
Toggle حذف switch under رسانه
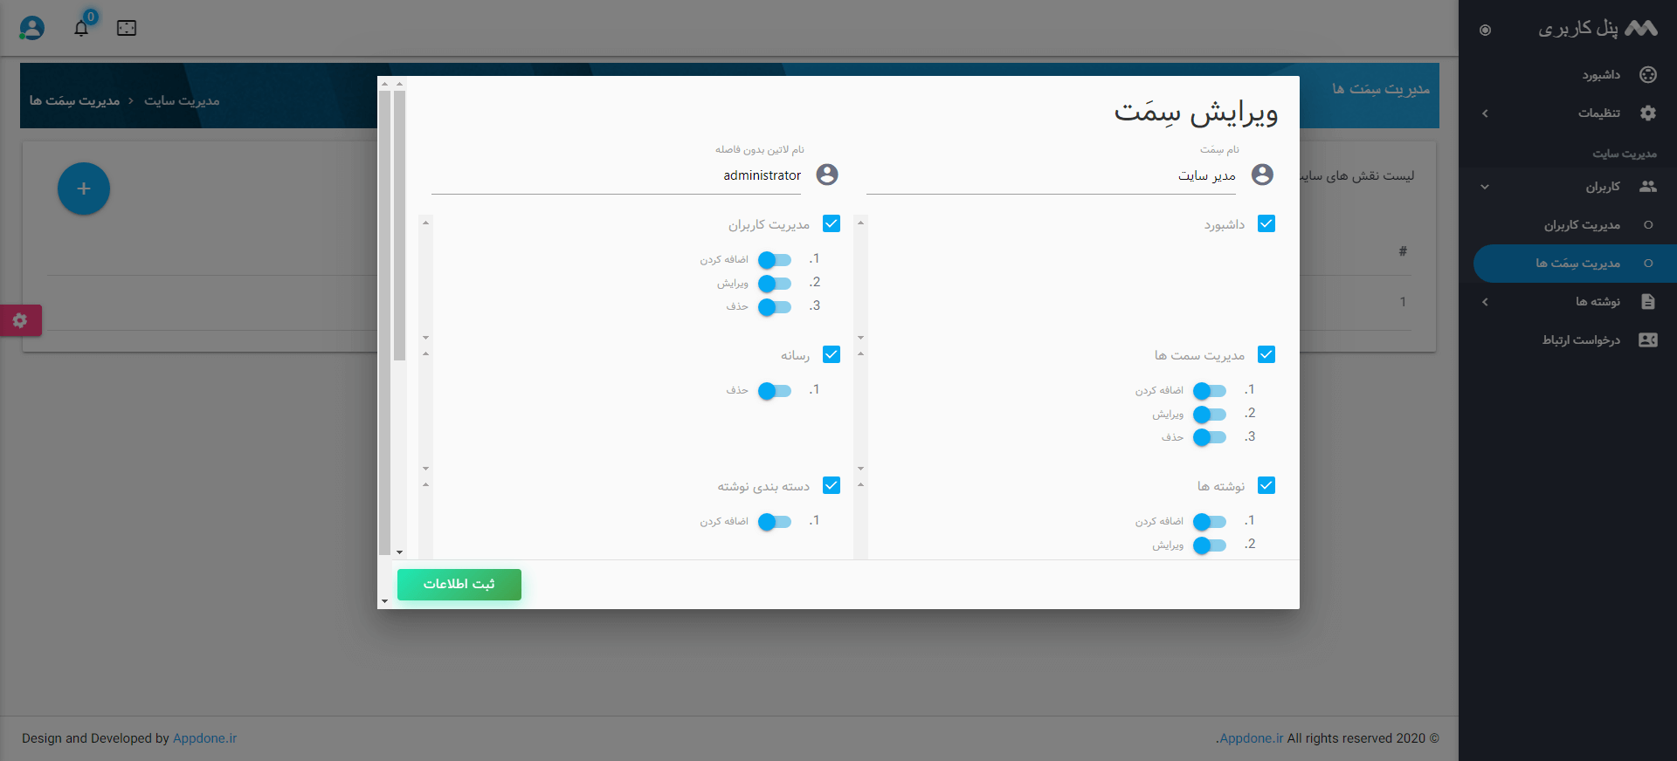click(x=775, y=390)
